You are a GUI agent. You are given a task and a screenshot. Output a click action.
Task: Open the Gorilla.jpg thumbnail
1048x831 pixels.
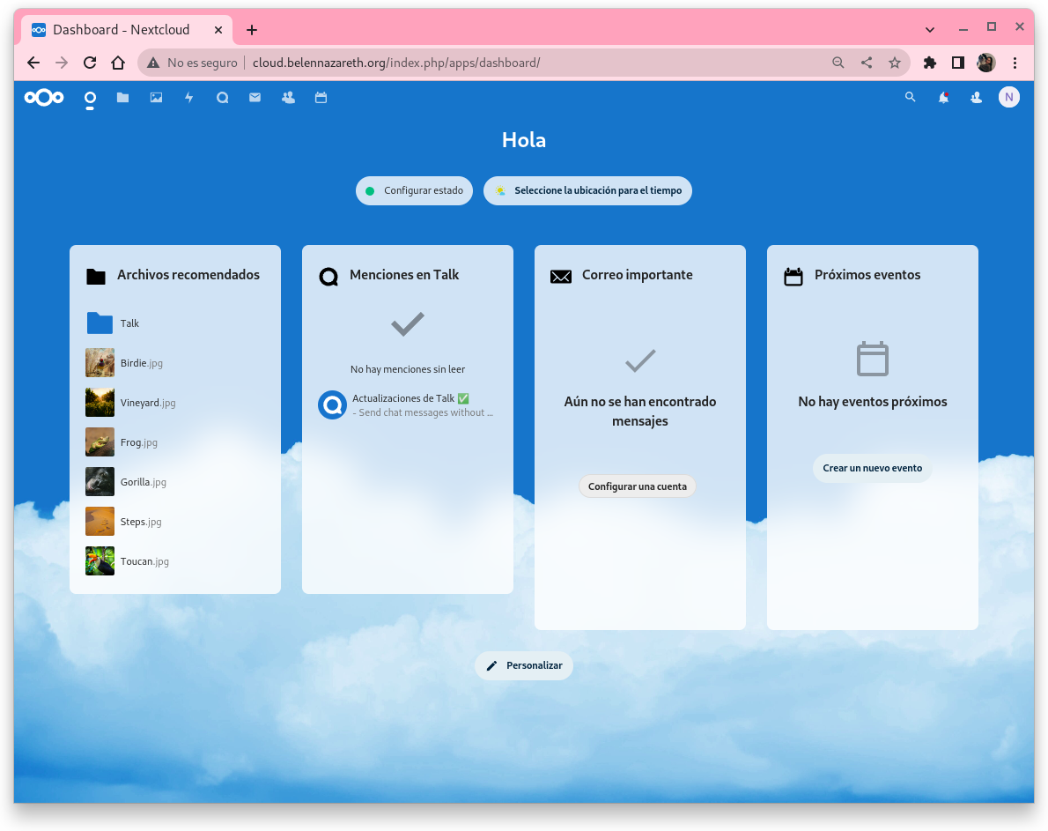point(100,482)
